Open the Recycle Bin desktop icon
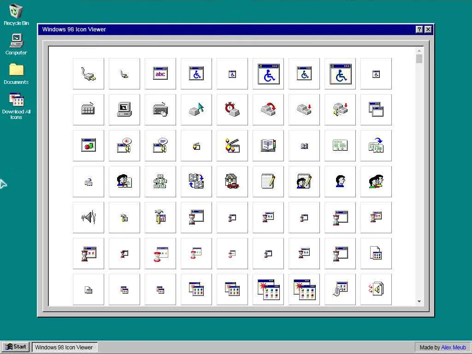Screen dimensions: 472x354 [x=16, y=14]
